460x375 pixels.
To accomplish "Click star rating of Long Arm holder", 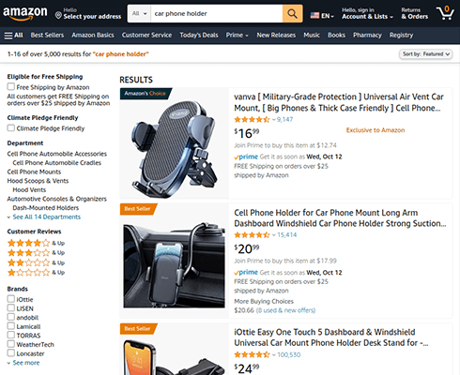I will [x=252, y=235].
